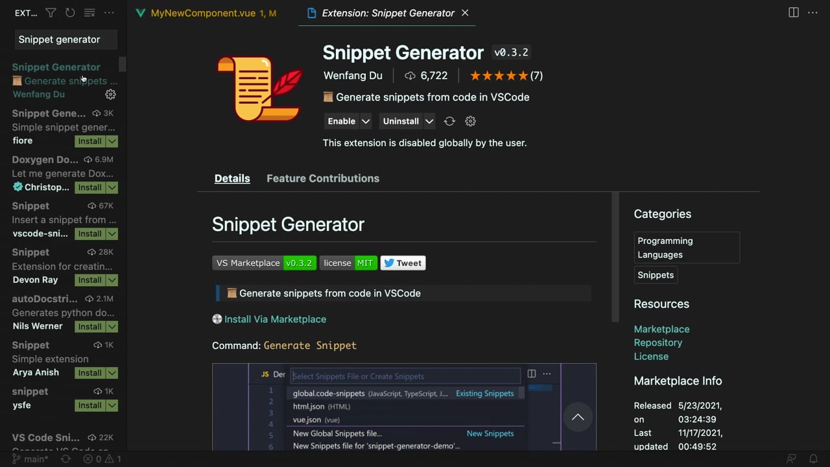Open Install dropdown for Devon Ray's Snippet

112,280
